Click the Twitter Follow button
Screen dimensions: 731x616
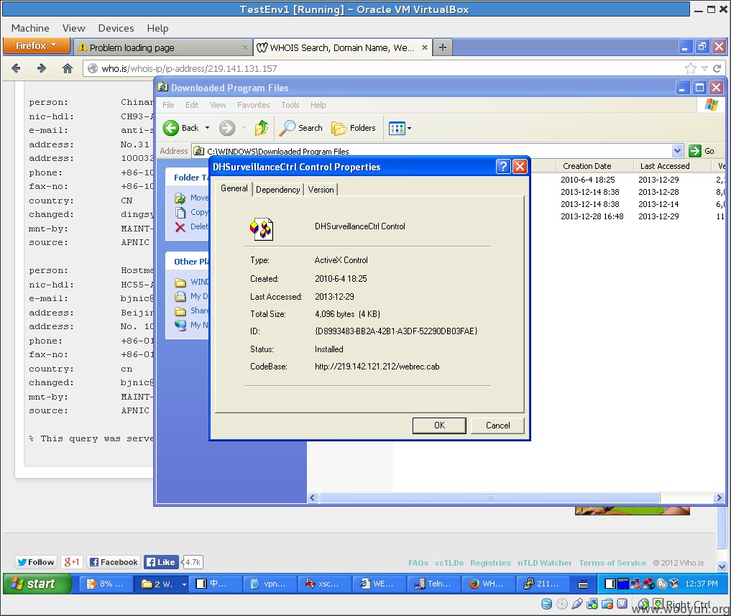coord(35,562)
